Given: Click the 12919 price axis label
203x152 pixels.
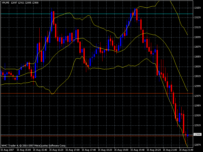Looking at the screenshot, I should (x=197, y=125).
